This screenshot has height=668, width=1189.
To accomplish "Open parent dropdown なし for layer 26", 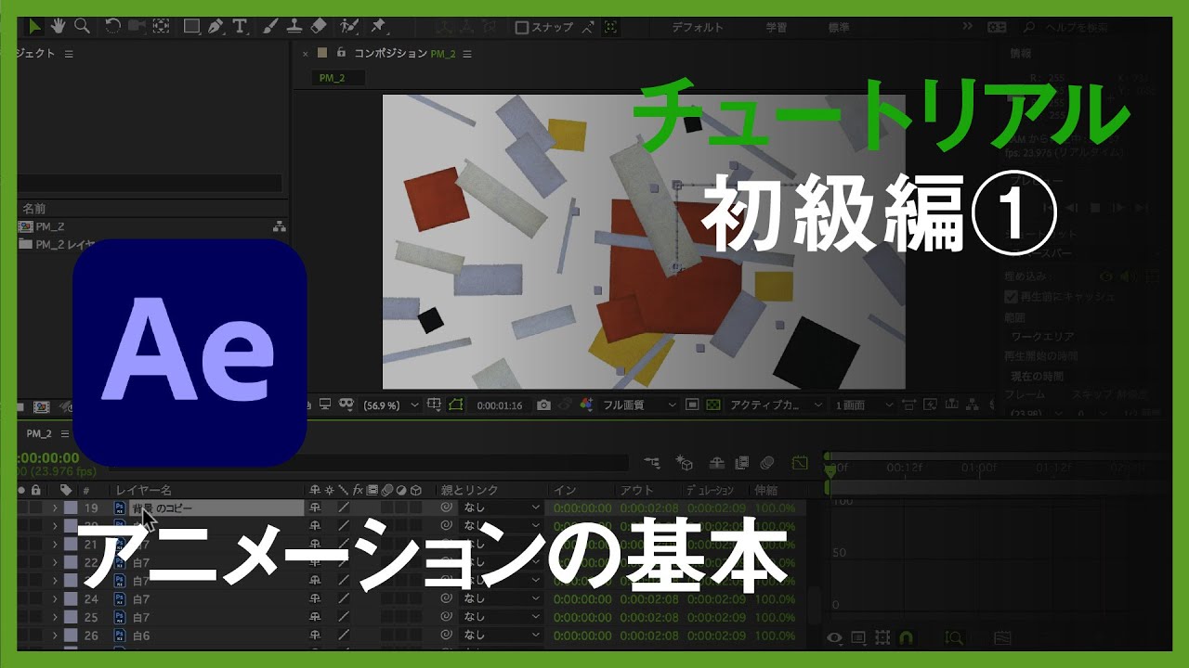I will pyautogui.click(x=502, y=636).
